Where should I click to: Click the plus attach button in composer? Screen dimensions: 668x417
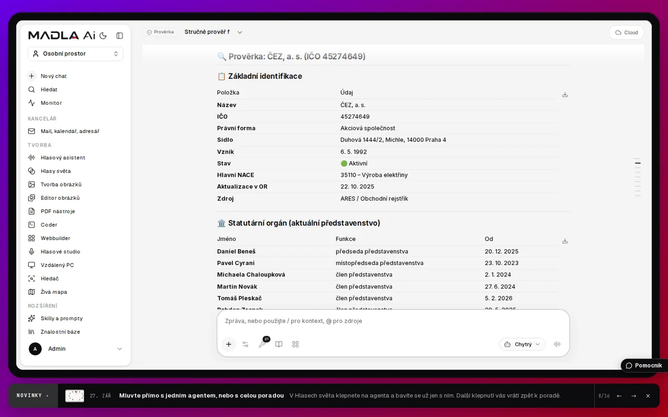(229, 344)
